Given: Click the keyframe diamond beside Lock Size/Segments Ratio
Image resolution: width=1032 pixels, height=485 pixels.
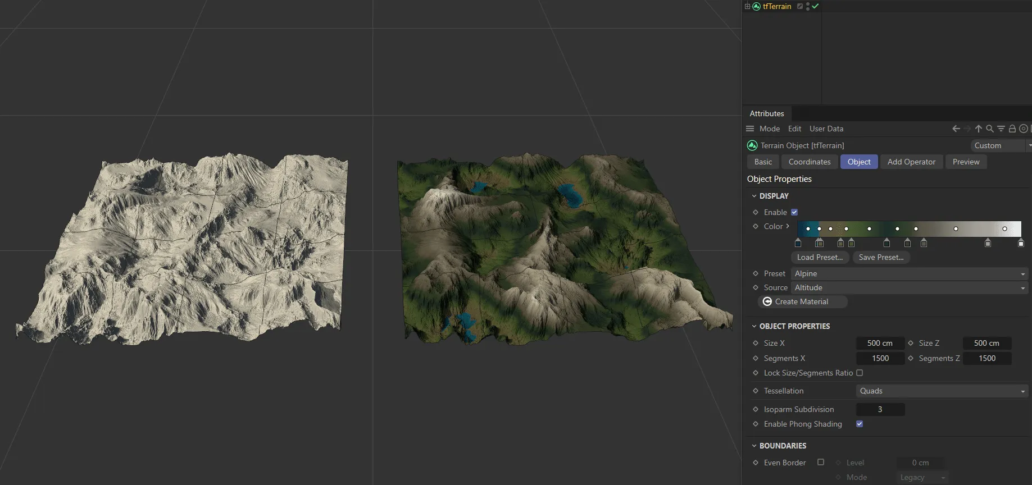Looking at the screenshot, I should (x=756, y=373).
